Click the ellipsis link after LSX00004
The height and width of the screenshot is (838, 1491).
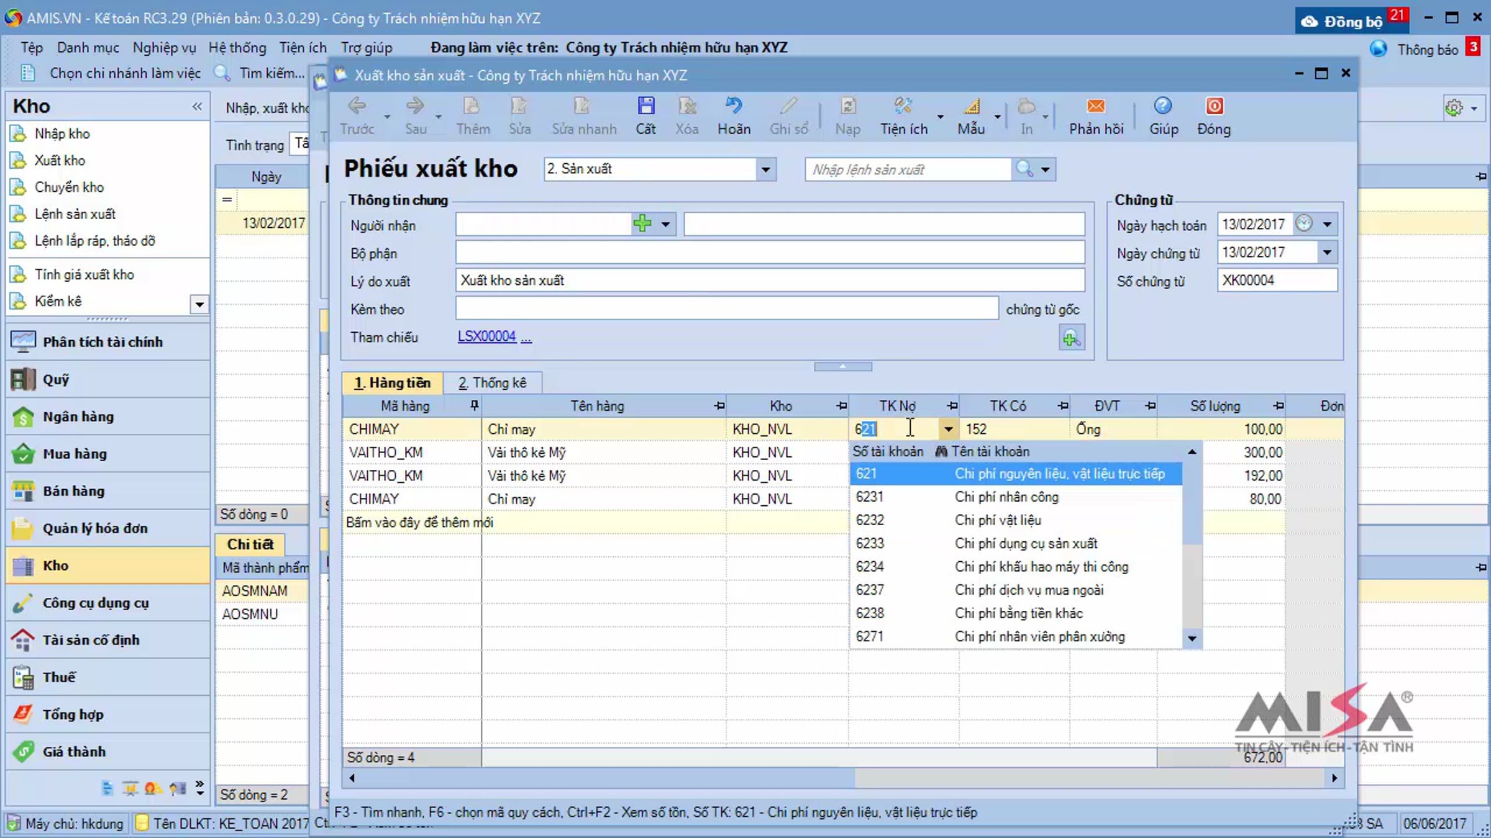pos(526,337)
